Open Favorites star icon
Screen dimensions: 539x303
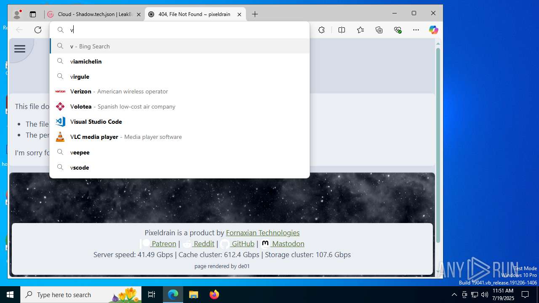pyautogui.click(x=360, y=30)
